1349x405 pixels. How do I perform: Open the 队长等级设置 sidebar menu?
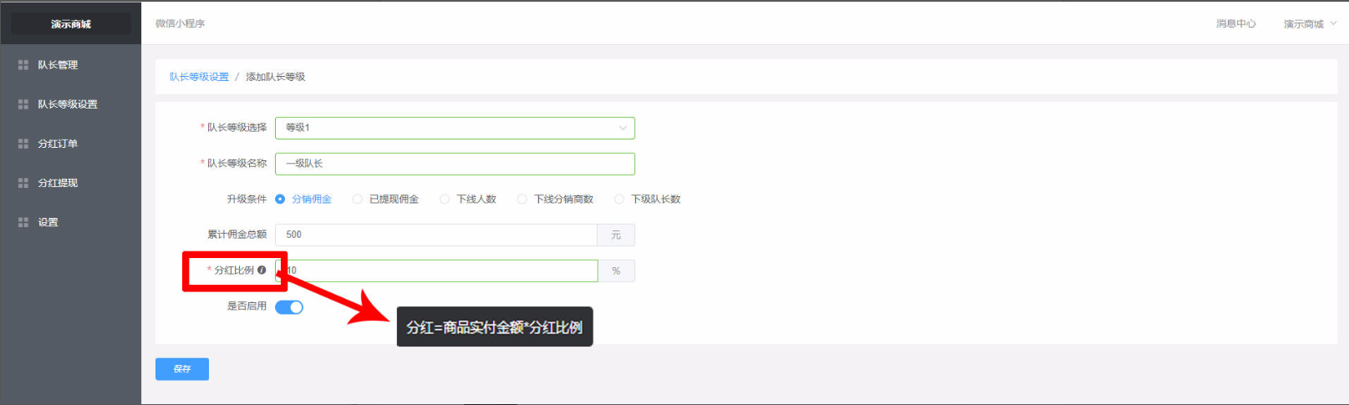click(70, 104)
